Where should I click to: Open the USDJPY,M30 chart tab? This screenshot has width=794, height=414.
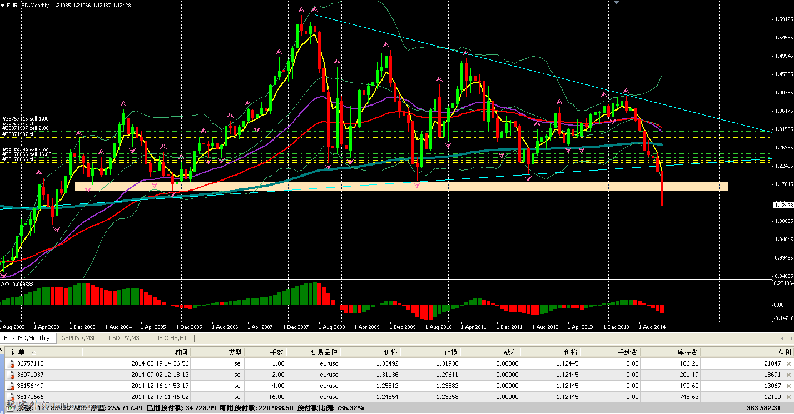click(x=126, y=338)
